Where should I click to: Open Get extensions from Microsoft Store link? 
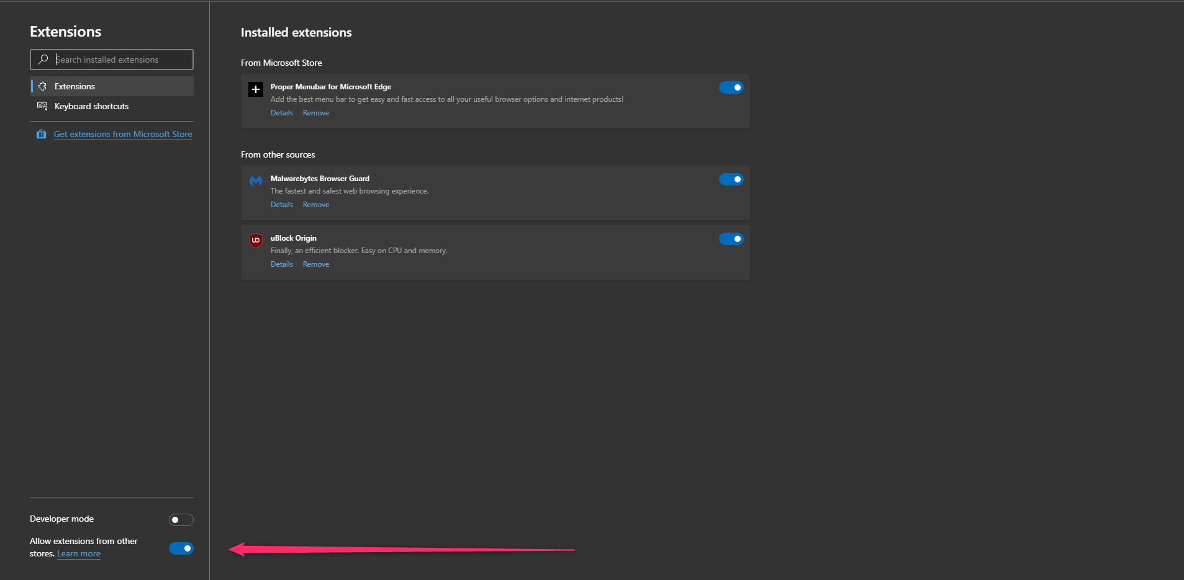(x=123, y=134)
